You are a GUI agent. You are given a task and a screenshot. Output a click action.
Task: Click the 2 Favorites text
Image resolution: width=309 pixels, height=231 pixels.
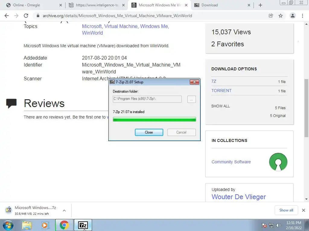tap(228, 44)
